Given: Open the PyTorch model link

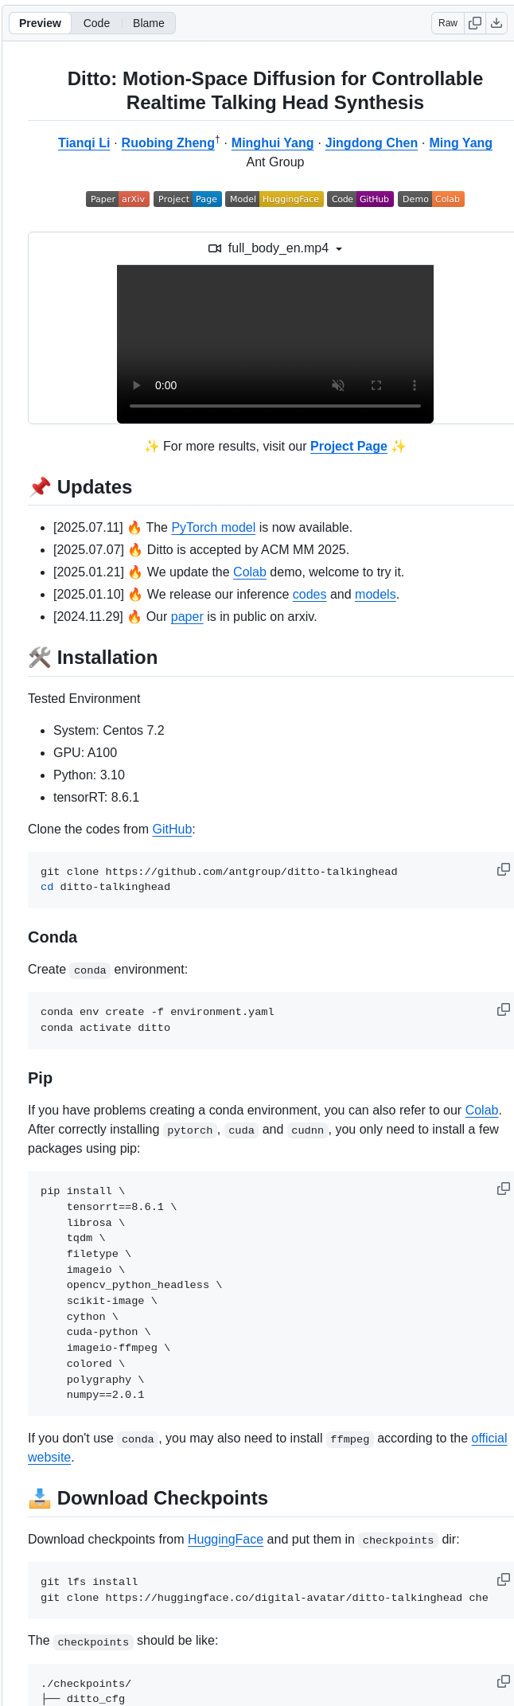Looking at the screenshot, I should coord(213,528).
